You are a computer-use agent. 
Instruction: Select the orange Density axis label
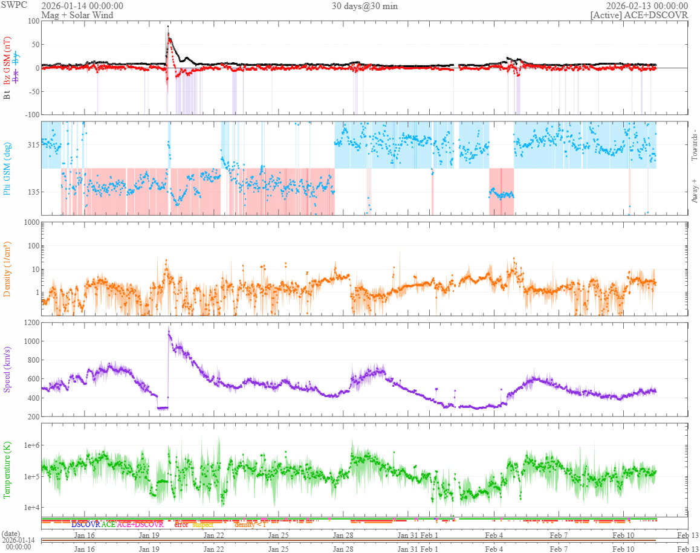coord(7,269)
